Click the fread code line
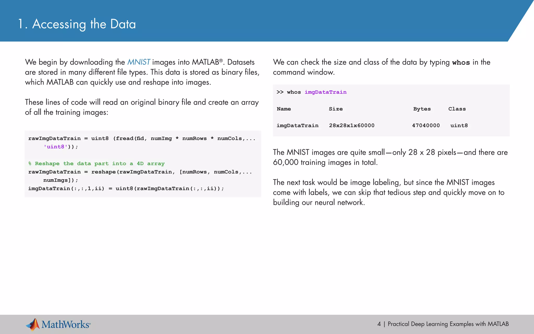Viewport: 534px width, 334px height. (142, 139)
